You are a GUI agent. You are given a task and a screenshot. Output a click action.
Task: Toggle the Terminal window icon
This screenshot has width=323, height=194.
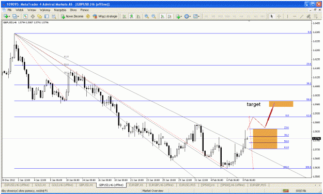pos(47,16)
